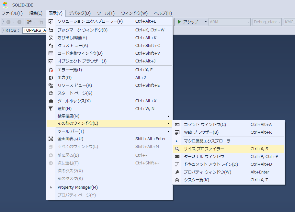The image size is (295, 212).
Task: Click the Solution Explorer icon in menu
Action: (51, 21)
